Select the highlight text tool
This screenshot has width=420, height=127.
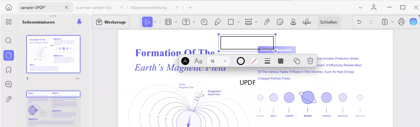click(x=168, y=22)
